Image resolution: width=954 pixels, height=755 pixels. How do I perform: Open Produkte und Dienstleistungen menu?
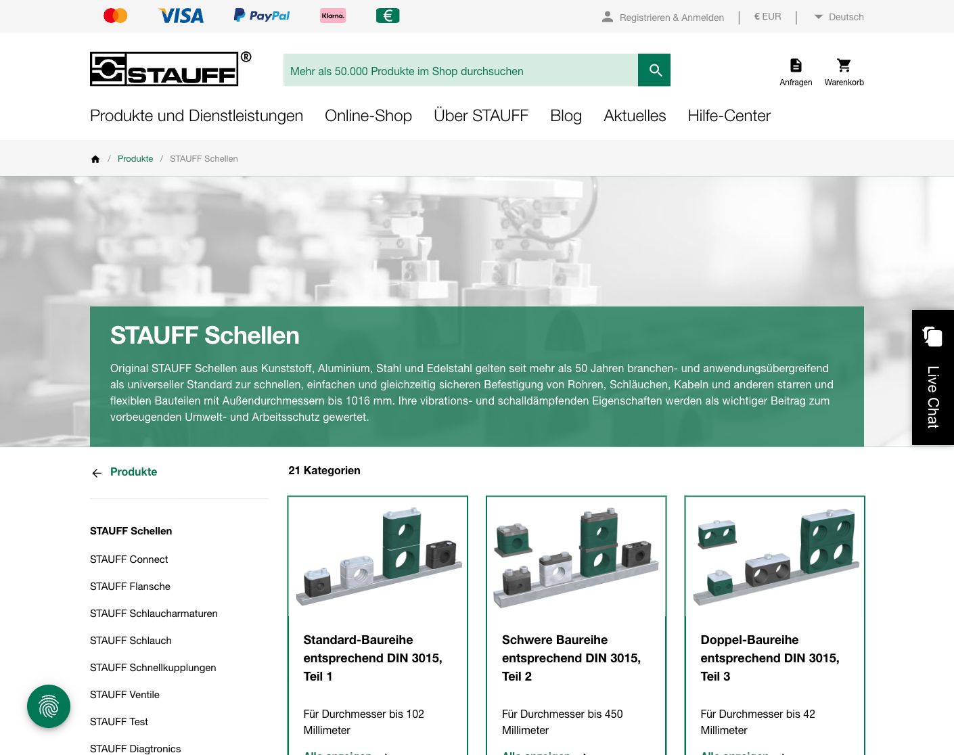196,116
